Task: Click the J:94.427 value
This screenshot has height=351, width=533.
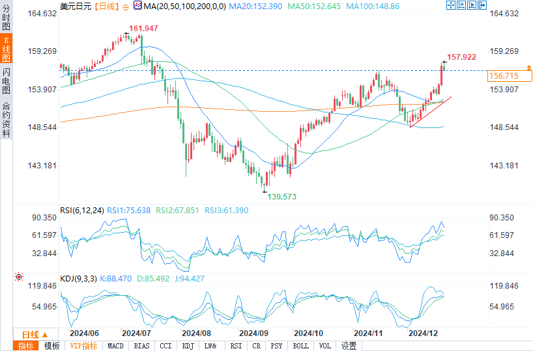Action: tap(190, 279)
